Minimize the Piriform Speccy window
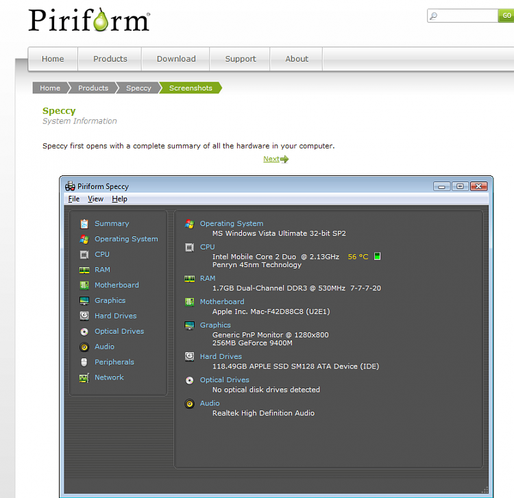This screenshot has height=498, width=514. coord(442,186)
